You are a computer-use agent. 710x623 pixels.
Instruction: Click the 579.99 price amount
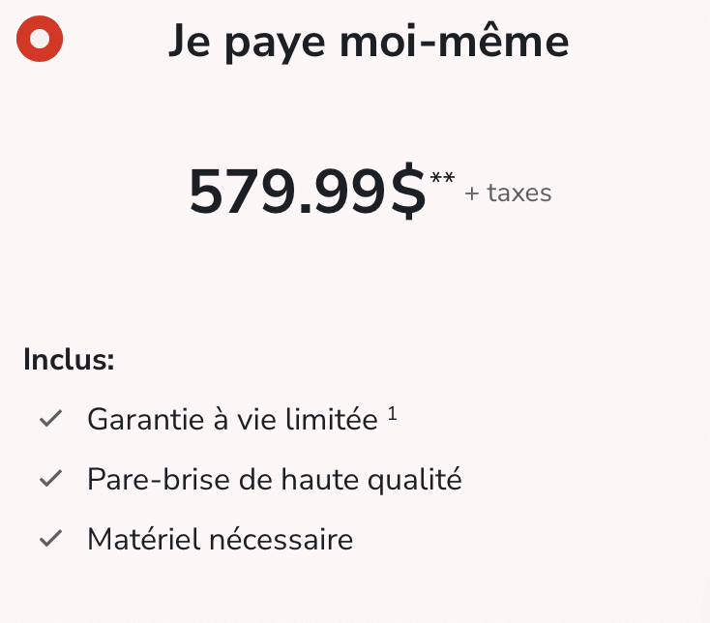tap(287, 191)
